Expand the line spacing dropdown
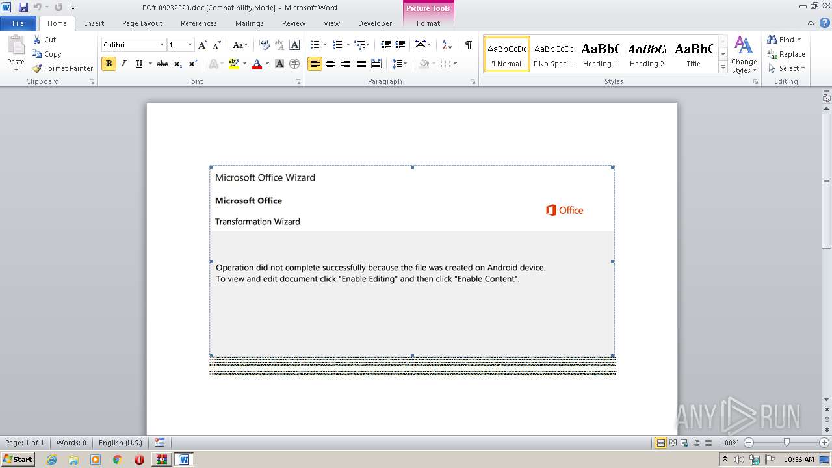This screenshot has height=468, width=832. click(400, 64)
